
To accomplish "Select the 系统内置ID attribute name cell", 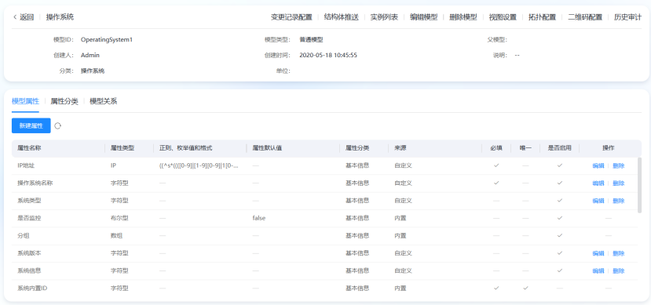I will (32, 288).
